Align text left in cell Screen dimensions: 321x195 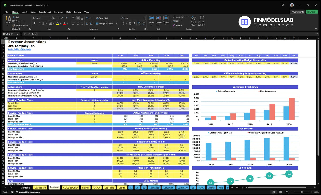point(73,24)
